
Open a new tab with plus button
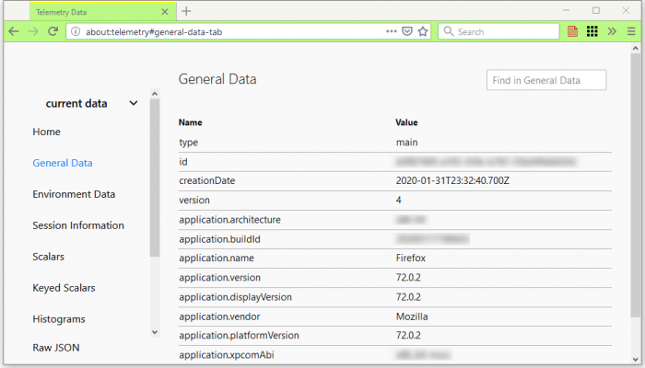tap(186, 11)
